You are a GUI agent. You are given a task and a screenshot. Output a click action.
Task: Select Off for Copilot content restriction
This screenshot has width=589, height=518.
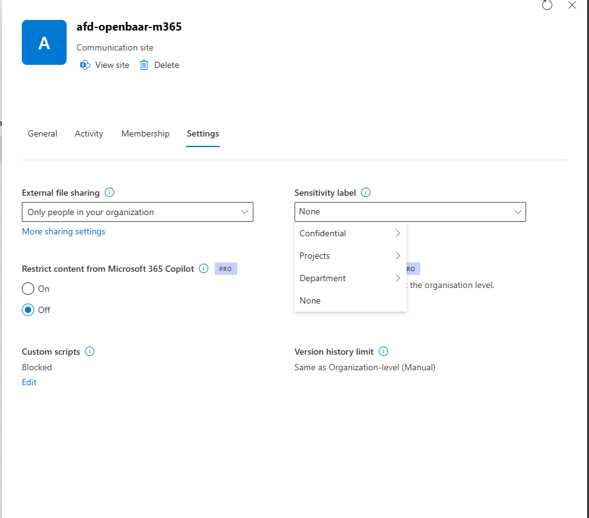(x=28, y=310)
